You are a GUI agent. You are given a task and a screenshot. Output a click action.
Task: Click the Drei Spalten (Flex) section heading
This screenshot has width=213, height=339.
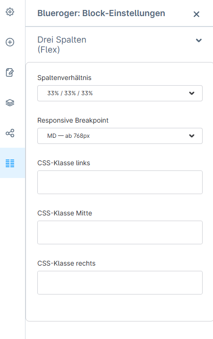(x=62, y=45)
